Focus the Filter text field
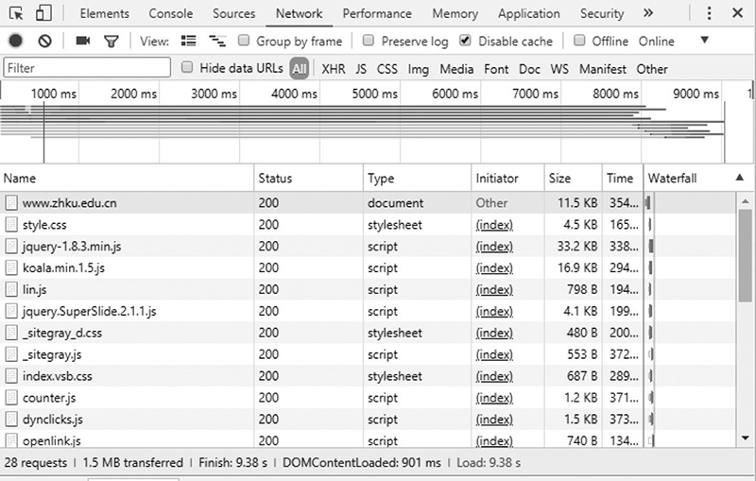756x481 pixels. 87,67
